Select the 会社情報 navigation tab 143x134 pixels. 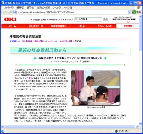click(128, 26)
